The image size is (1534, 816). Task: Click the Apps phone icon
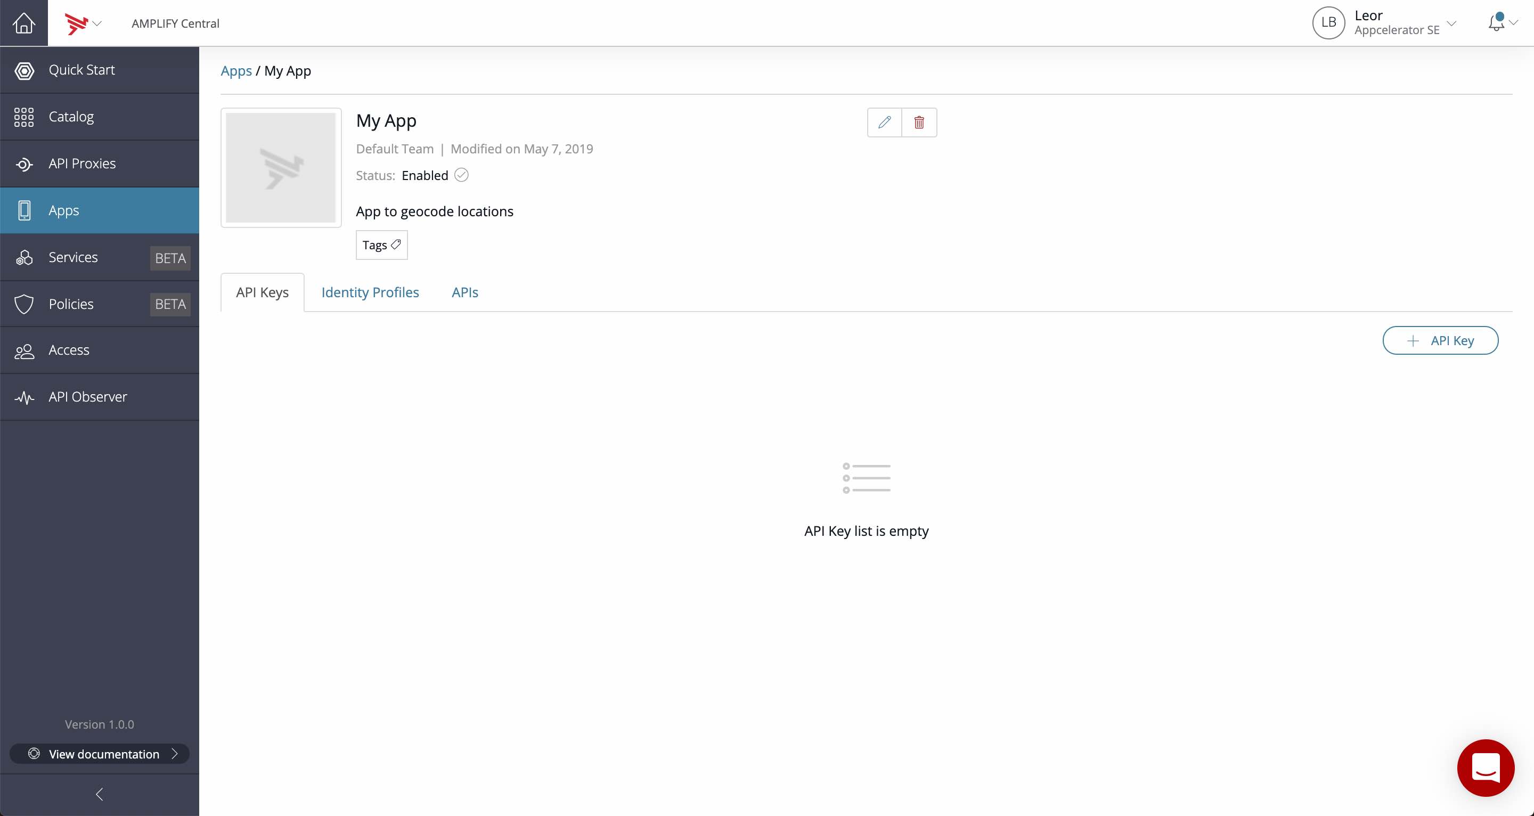pyautogui.click(x=24, y=210)
